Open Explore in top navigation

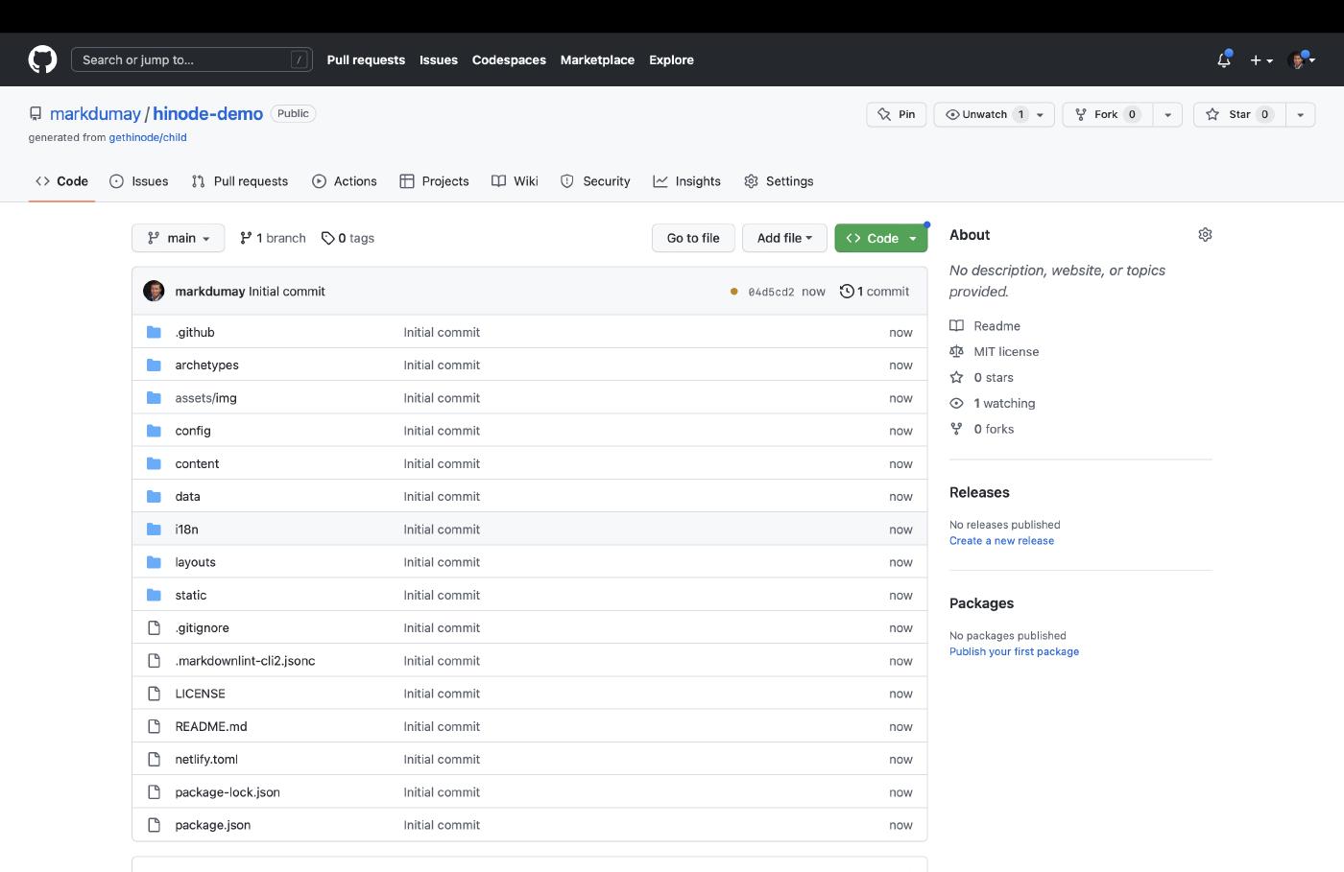pos(671,59)
